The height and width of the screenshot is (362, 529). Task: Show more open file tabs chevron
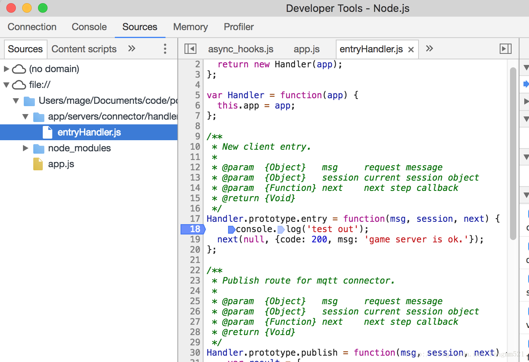click(430, 48)
